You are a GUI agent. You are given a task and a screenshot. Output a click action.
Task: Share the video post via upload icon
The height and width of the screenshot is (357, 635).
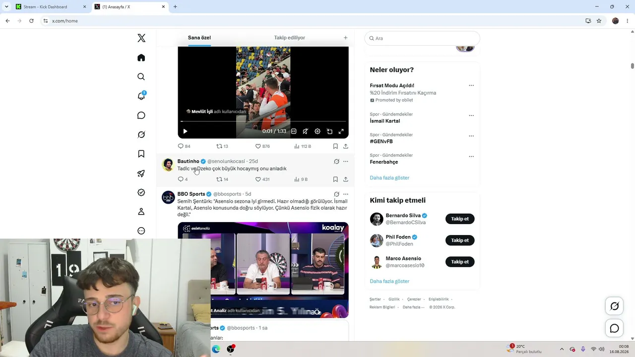[x=346, y=146]
